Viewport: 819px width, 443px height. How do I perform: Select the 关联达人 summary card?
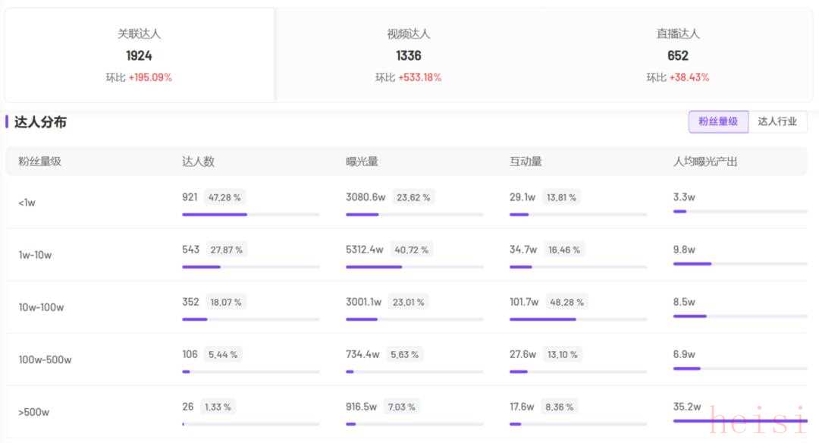click(x=140, y=55)
